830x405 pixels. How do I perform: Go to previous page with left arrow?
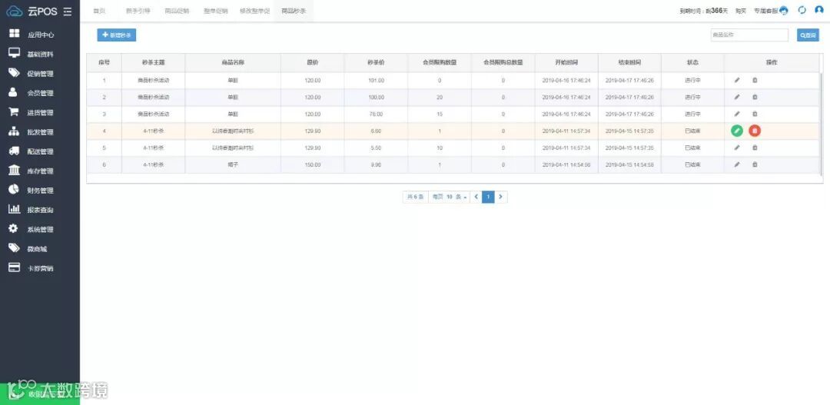[476, 197]
